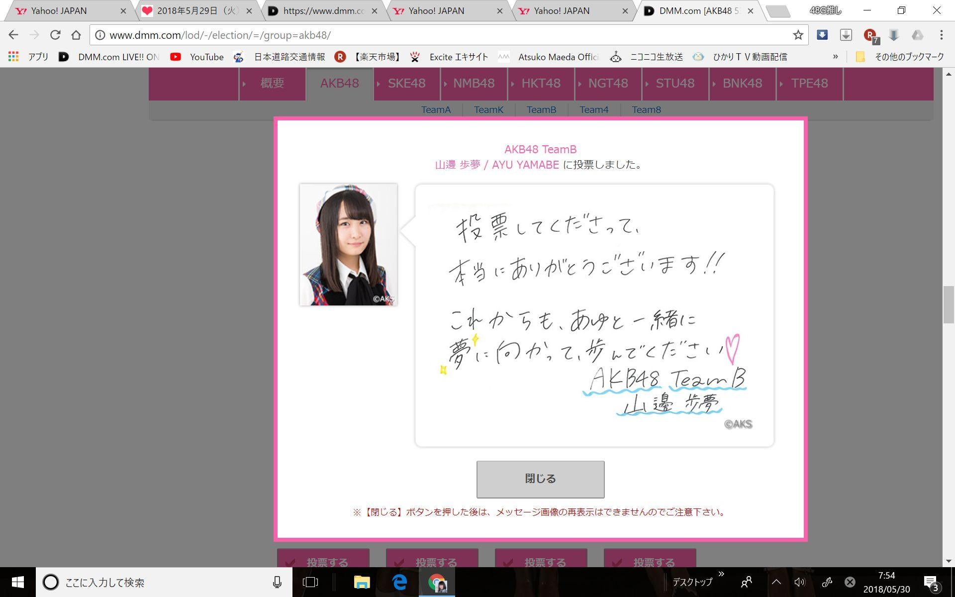Jump to the Team4 section link
Screen dimensions: 955x597
point(594,109)
